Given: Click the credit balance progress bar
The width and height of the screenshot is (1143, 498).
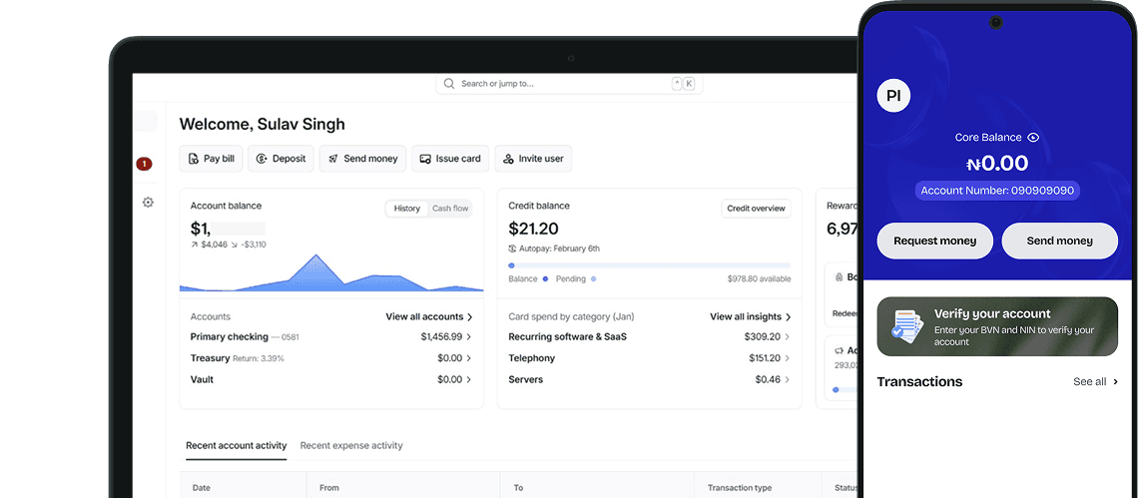Looking at the screenshot, I should point(649,265).
